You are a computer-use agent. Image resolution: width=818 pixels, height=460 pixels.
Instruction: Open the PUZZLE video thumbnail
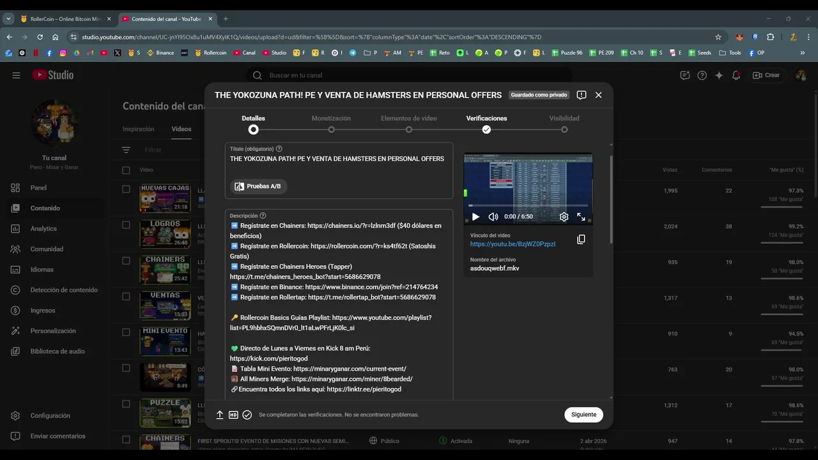click(x=165, y=413)
